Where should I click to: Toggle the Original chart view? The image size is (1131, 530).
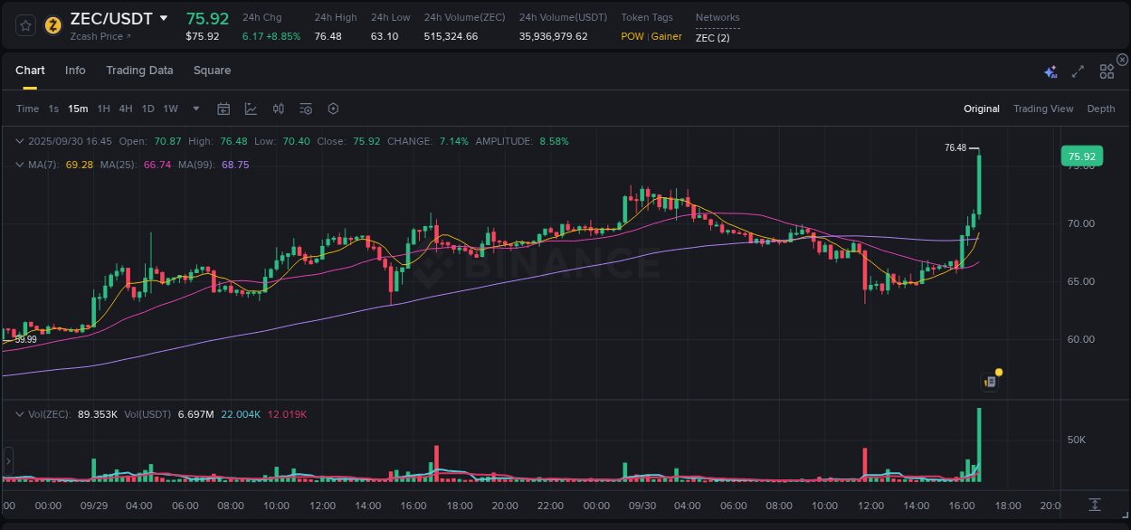click(x=981, y=108)
